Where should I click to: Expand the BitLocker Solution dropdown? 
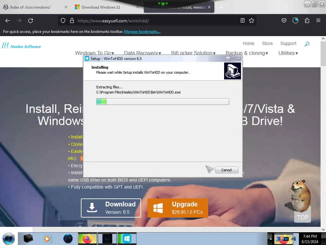(193, 53)
